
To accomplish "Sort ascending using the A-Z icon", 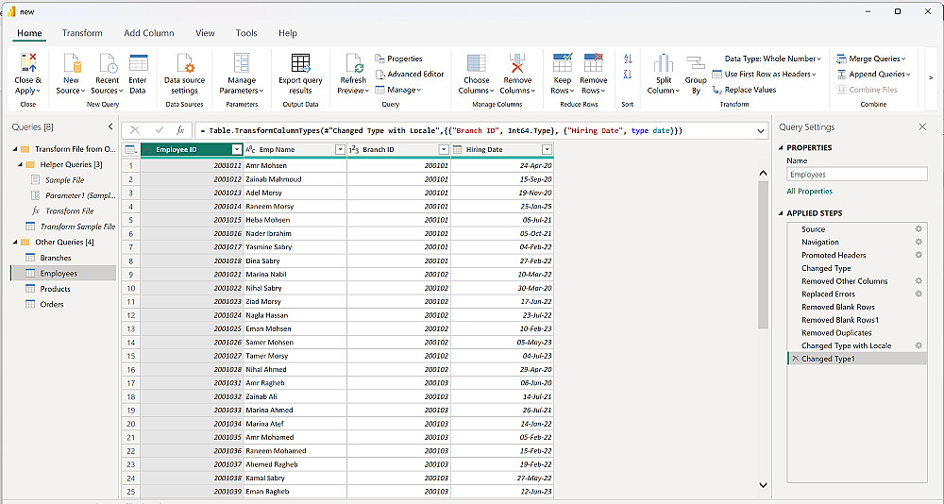I will [628, 59].
